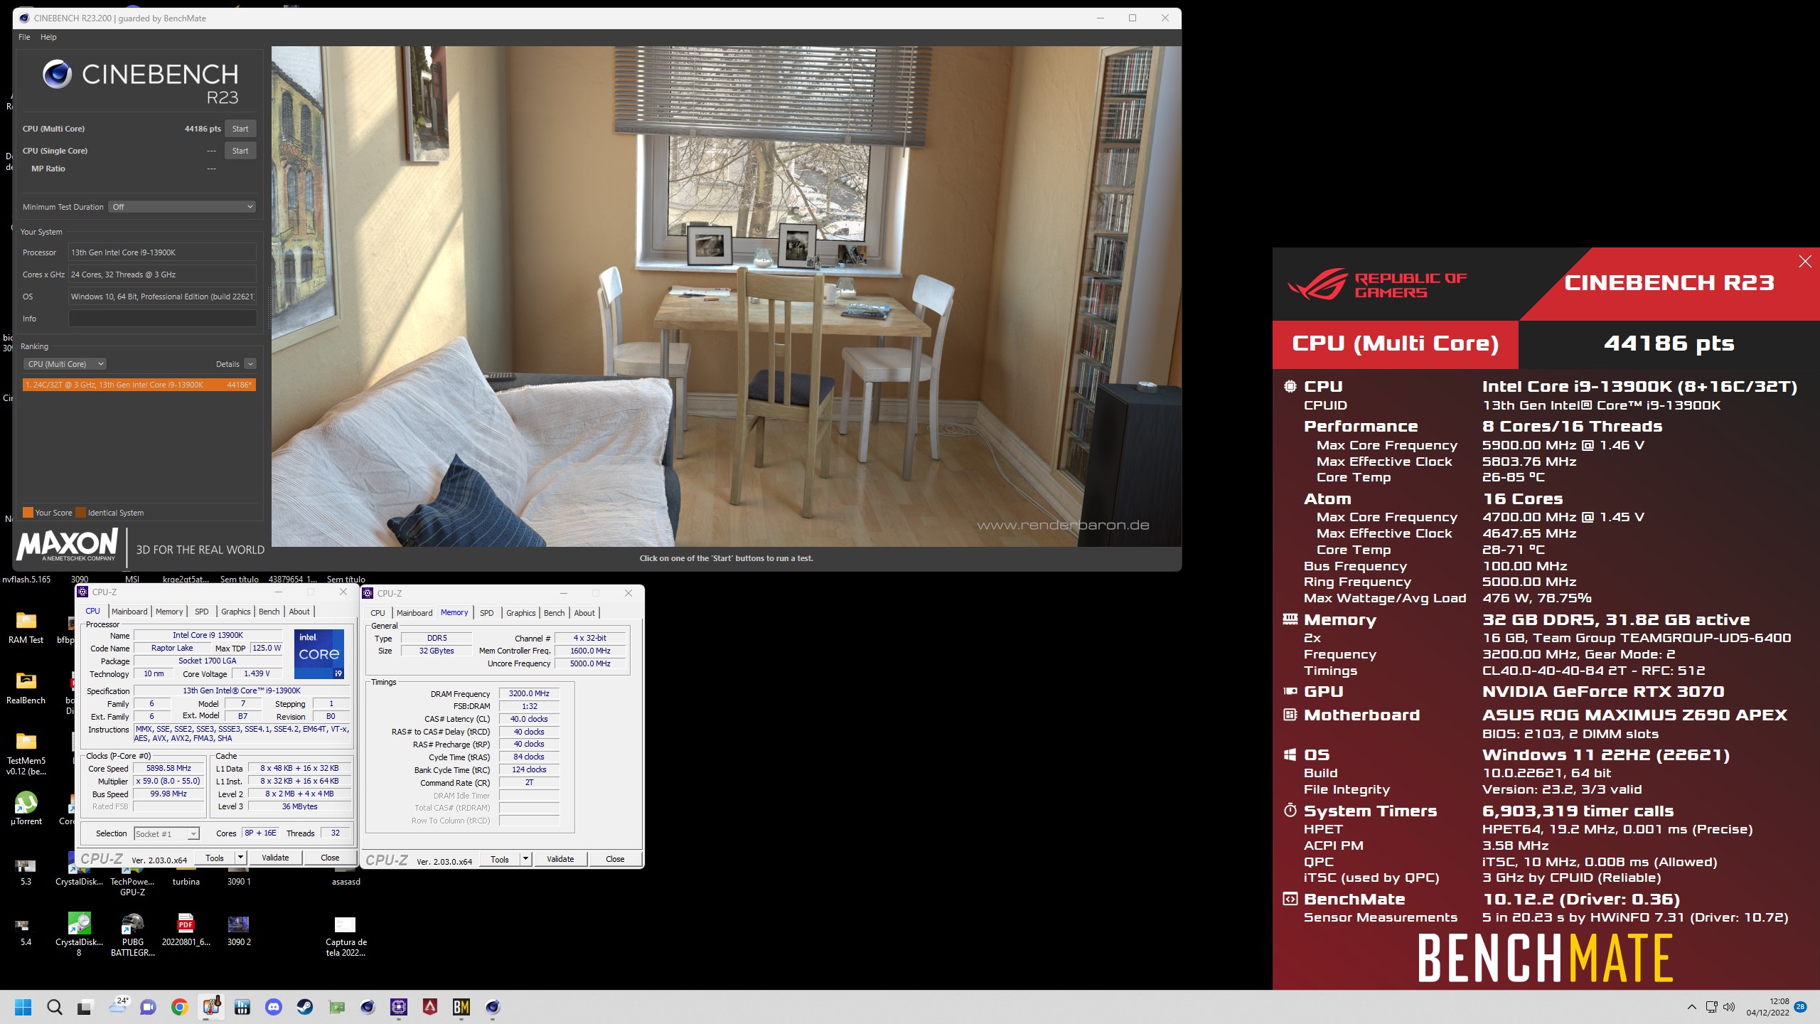Click the Republic of Gamers logo
Screen dimensions: 1820x1024
click(x=1376, y=284)
